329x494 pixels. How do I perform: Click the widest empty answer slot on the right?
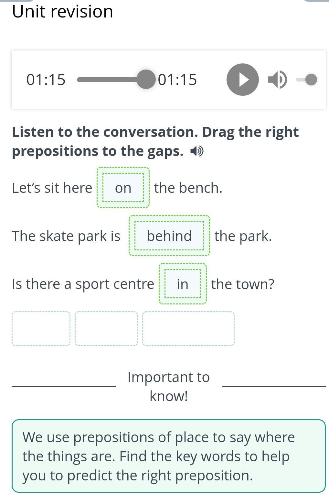[x=188, y=329]
